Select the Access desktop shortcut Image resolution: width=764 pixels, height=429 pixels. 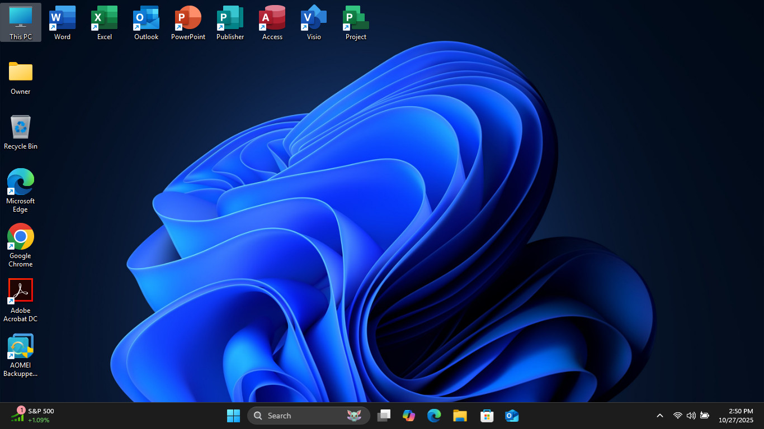(272, 22)
